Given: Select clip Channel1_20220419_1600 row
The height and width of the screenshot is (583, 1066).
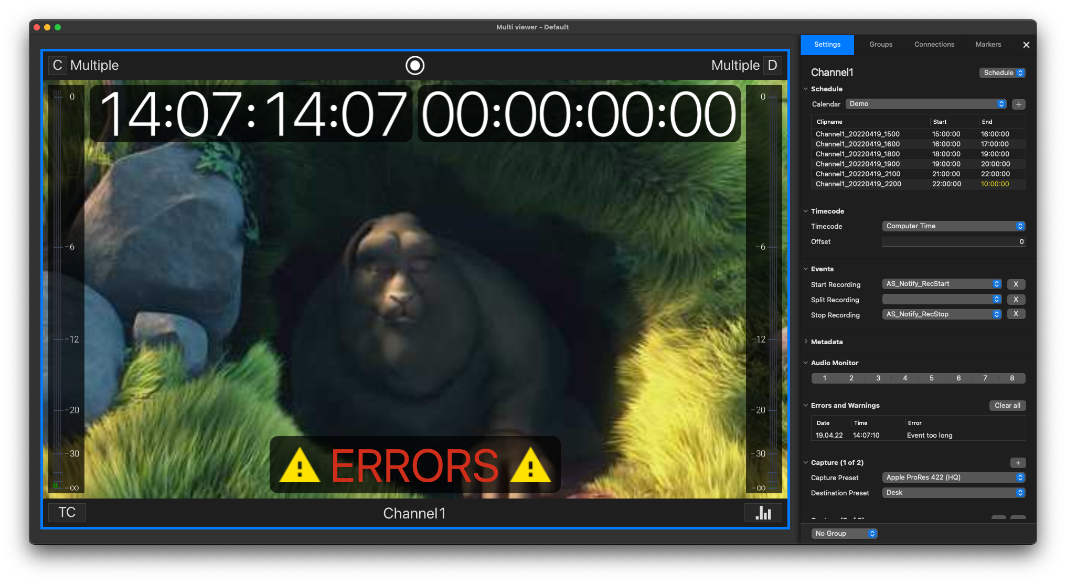Looking at the screenshot, I should pos(918,144).
